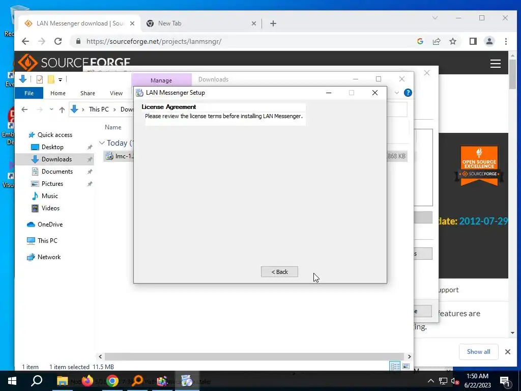Open the File menu in File Explorer
The image size is (521, 391).
(x=29, y=93)
